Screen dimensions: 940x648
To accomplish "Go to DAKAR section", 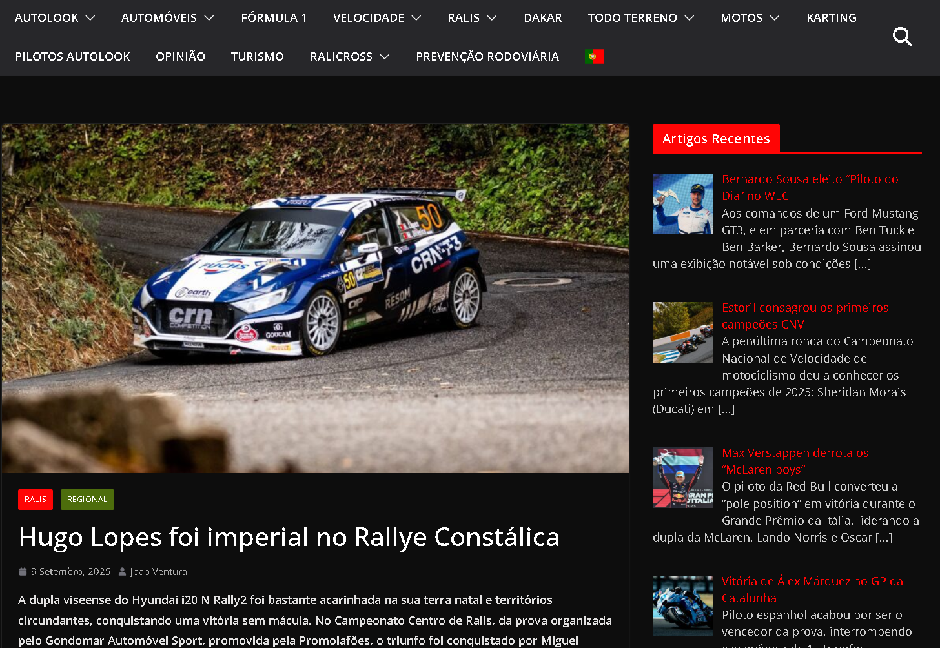I will (543, 18).
